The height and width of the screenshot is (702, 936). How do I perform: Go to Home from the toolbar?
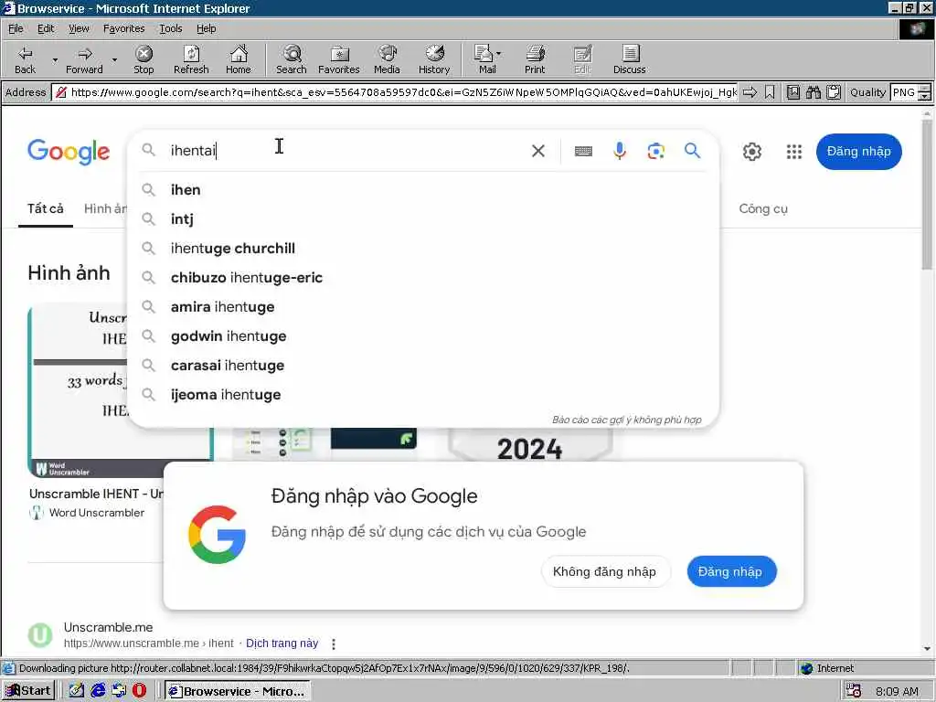click(x=239, y=59)
